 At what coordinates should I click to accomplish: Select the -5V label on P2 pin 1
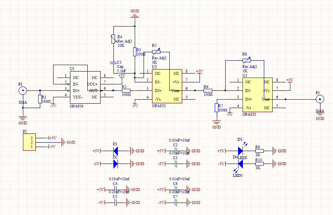pos(52,146)
